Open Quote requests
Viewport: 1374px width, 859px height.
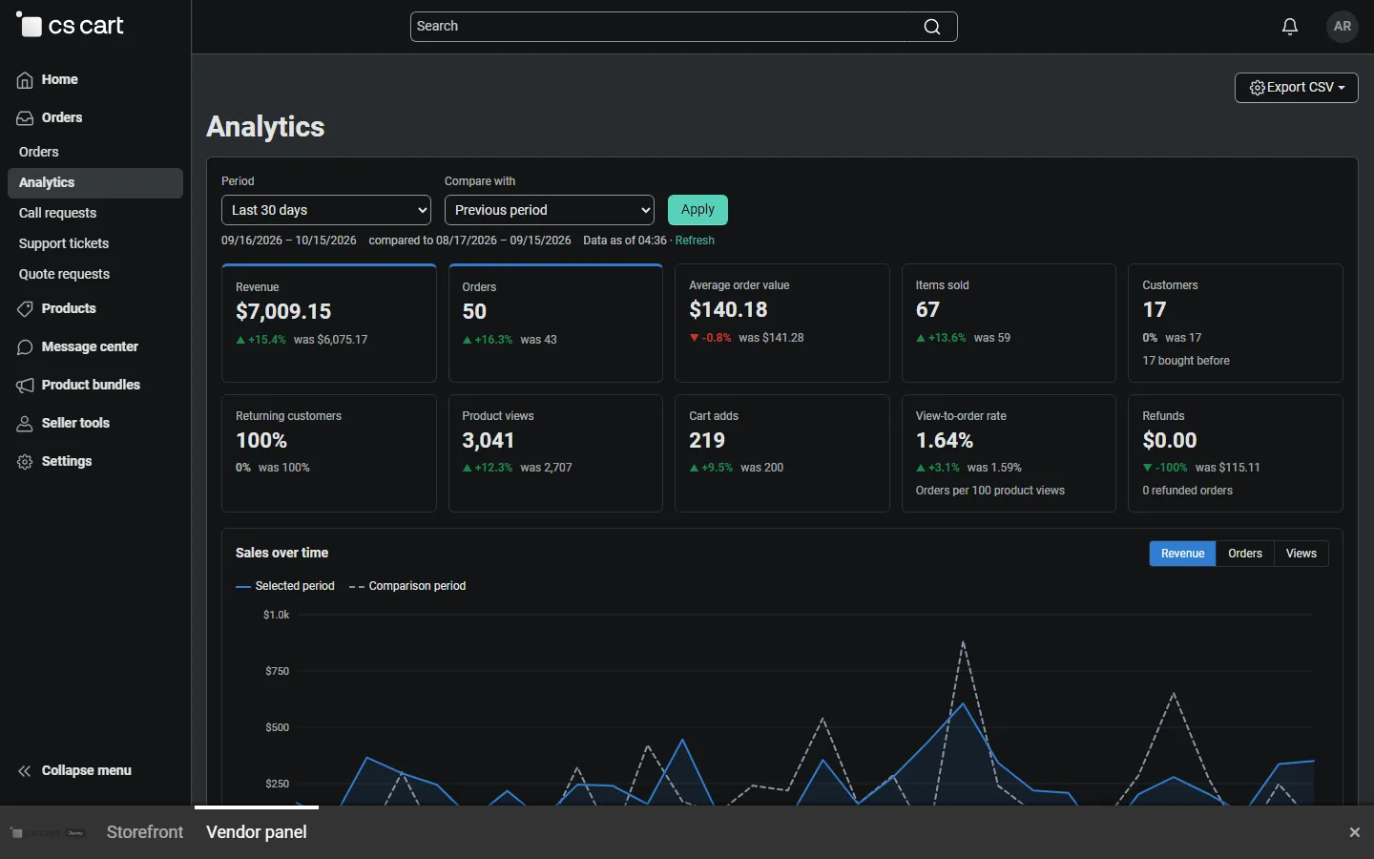pyautogui.click(x=65, y=274)
